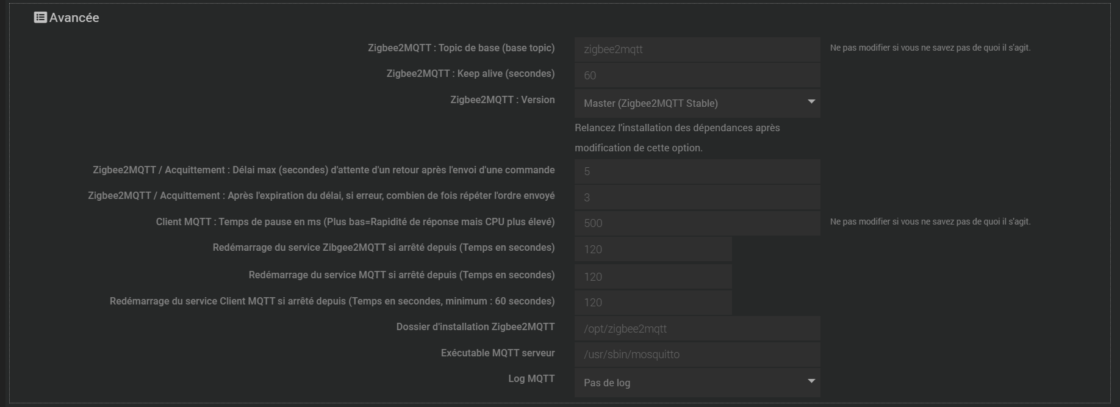Click the Version dropdown arrow
The image size is (1120, 407).
pyautogui.click(x=811, y=101)
